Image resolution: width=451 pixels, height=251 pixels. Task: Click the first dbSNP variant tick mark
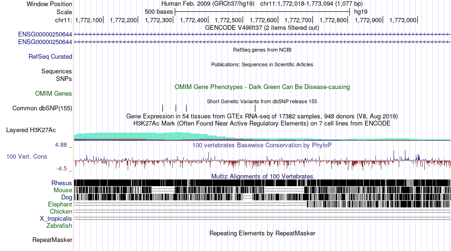click(x=162, y=108)
